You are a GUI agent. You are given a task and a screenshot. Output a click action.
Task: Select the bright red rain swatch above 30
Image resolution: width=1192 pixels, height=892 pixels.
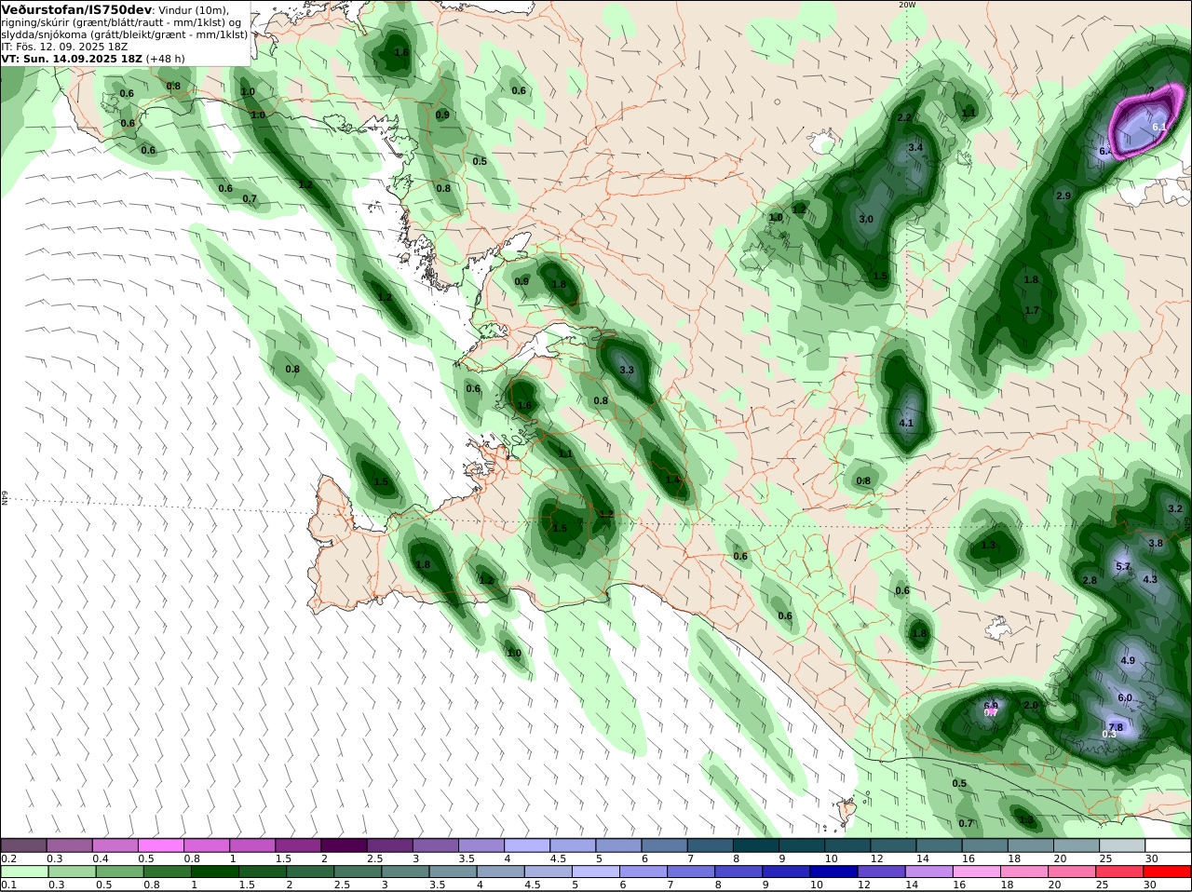1169,872
